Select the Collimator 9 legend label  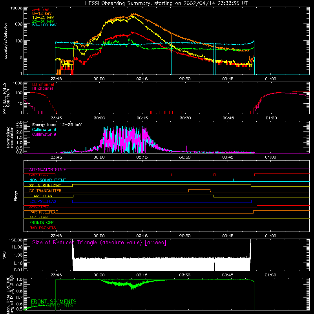[x=44, y=134]
